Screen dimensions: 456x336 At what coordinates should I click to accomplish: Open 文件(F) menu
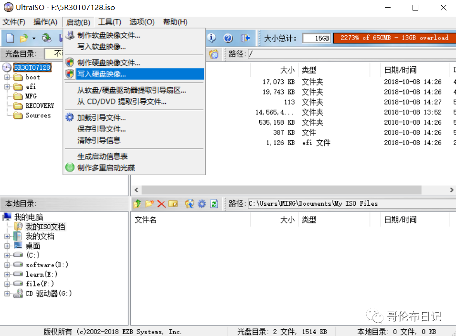coord(14,22)
